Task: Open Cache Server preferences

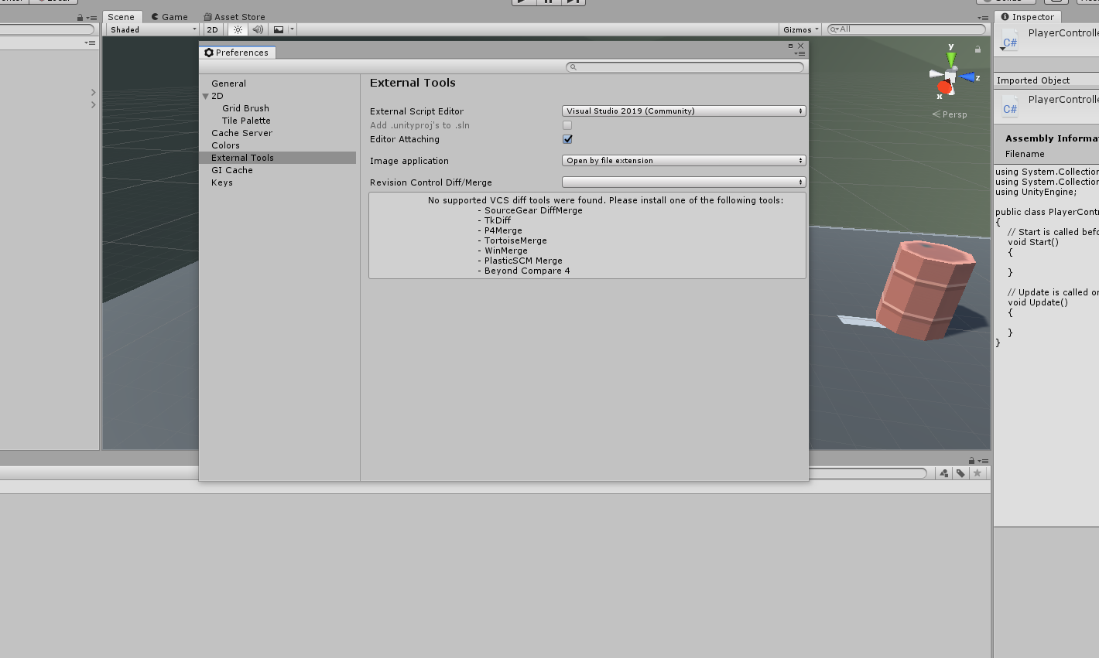Action: 242,133
